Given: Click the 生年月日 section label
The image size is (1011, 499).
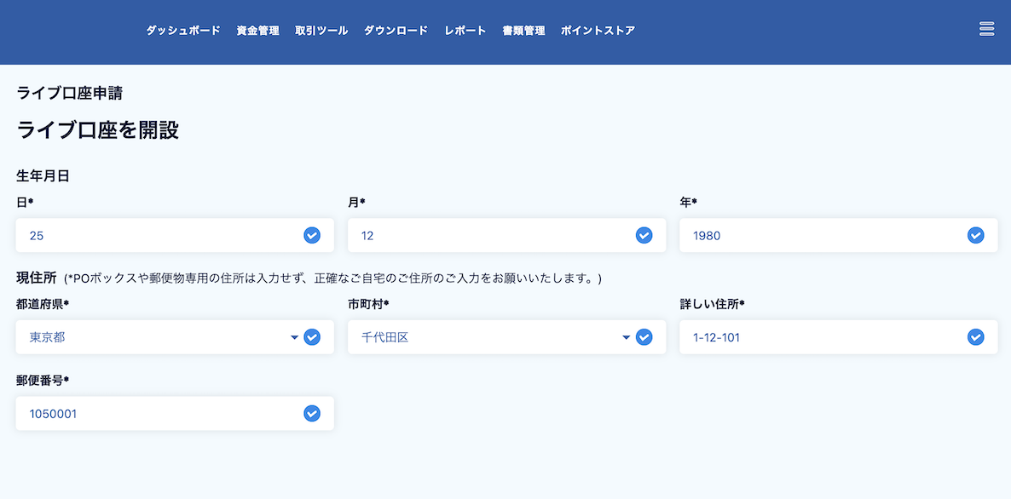Looking at the screenshot, I should [x=43, y=175].
